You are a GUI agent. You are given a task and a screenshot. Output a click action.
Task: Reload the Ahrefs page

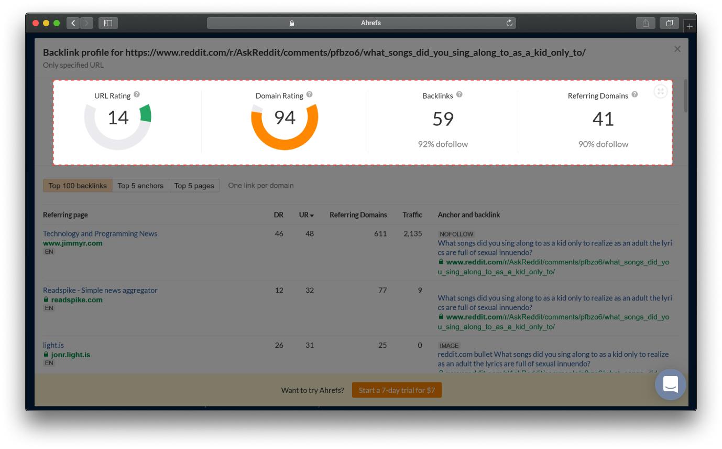[x=509, y=23]
